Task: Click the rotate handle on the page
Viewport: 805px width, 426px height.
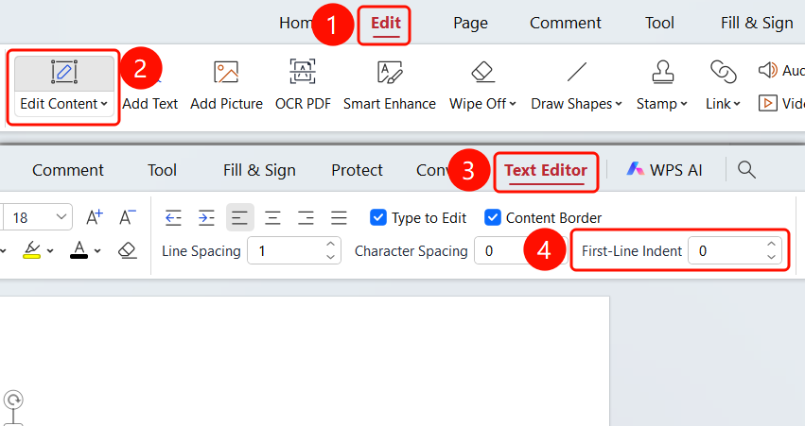Action: [13, 400]
